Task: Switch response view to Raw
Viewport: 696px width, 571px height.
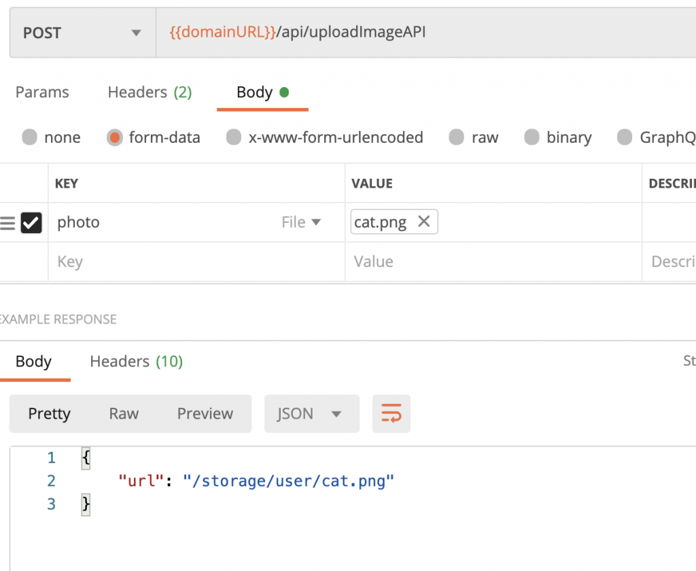Action: point(124,413)
